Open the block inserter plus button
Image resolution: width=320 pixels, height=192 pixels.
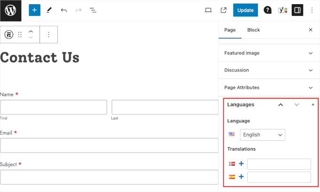34,10
